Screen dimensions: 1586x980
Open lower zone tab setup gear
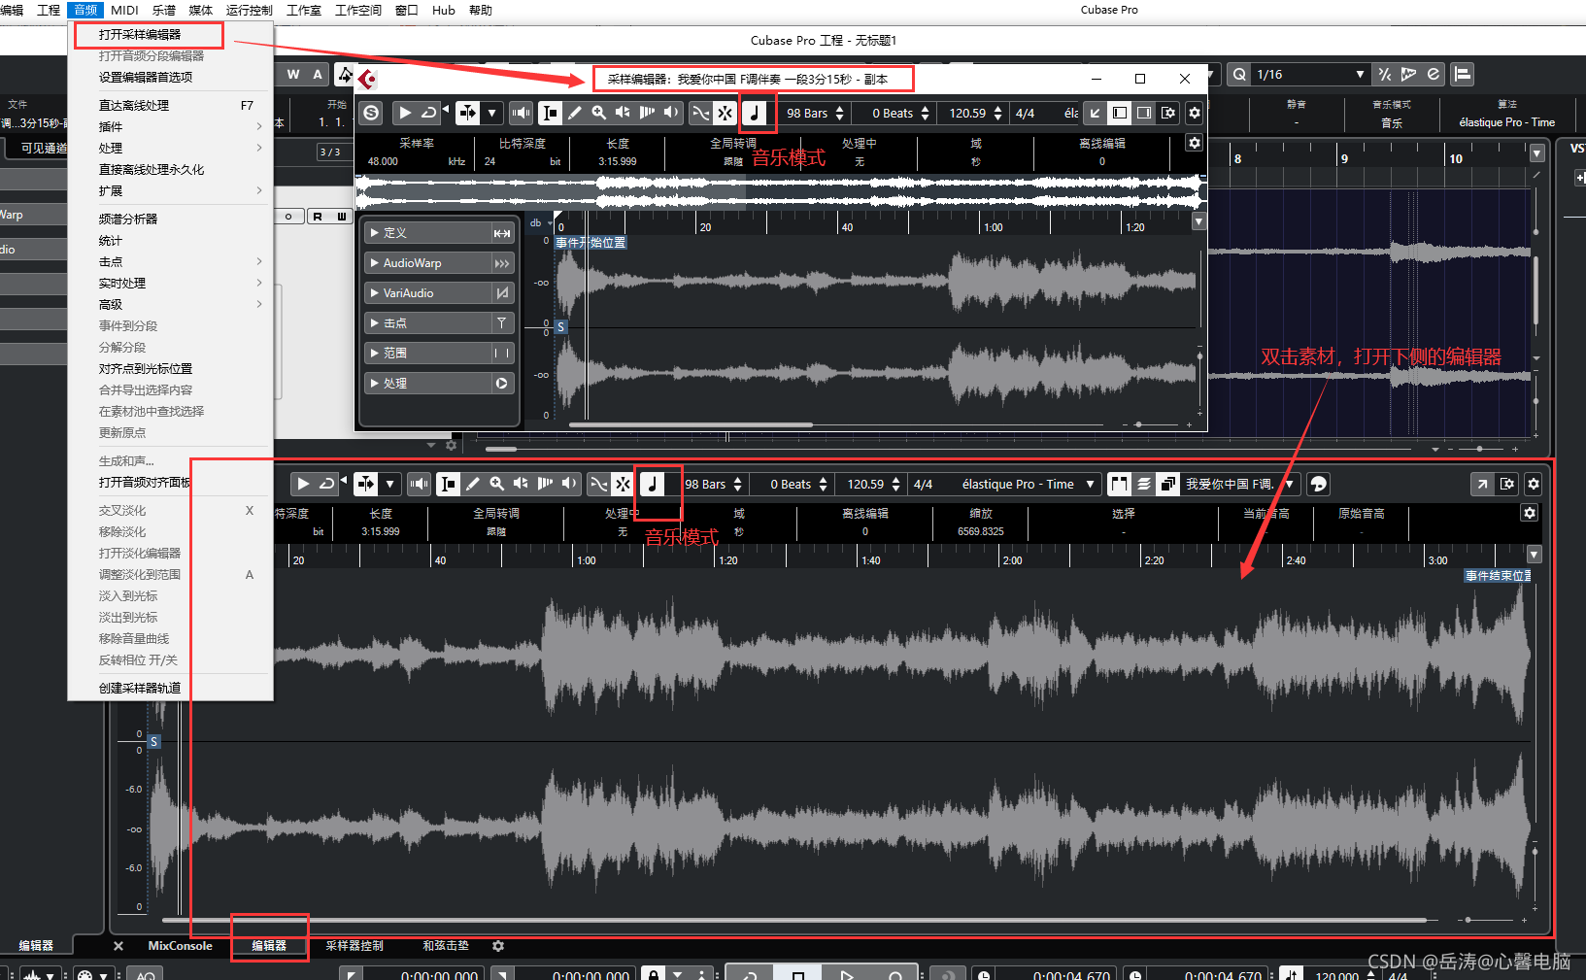click(x=498, y=946)
